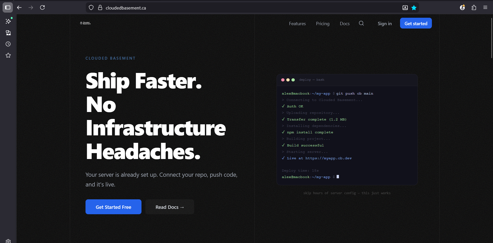The image size is (493, 243).
Task: Show synced tabs in sidebar
Action: pos(8,33)
